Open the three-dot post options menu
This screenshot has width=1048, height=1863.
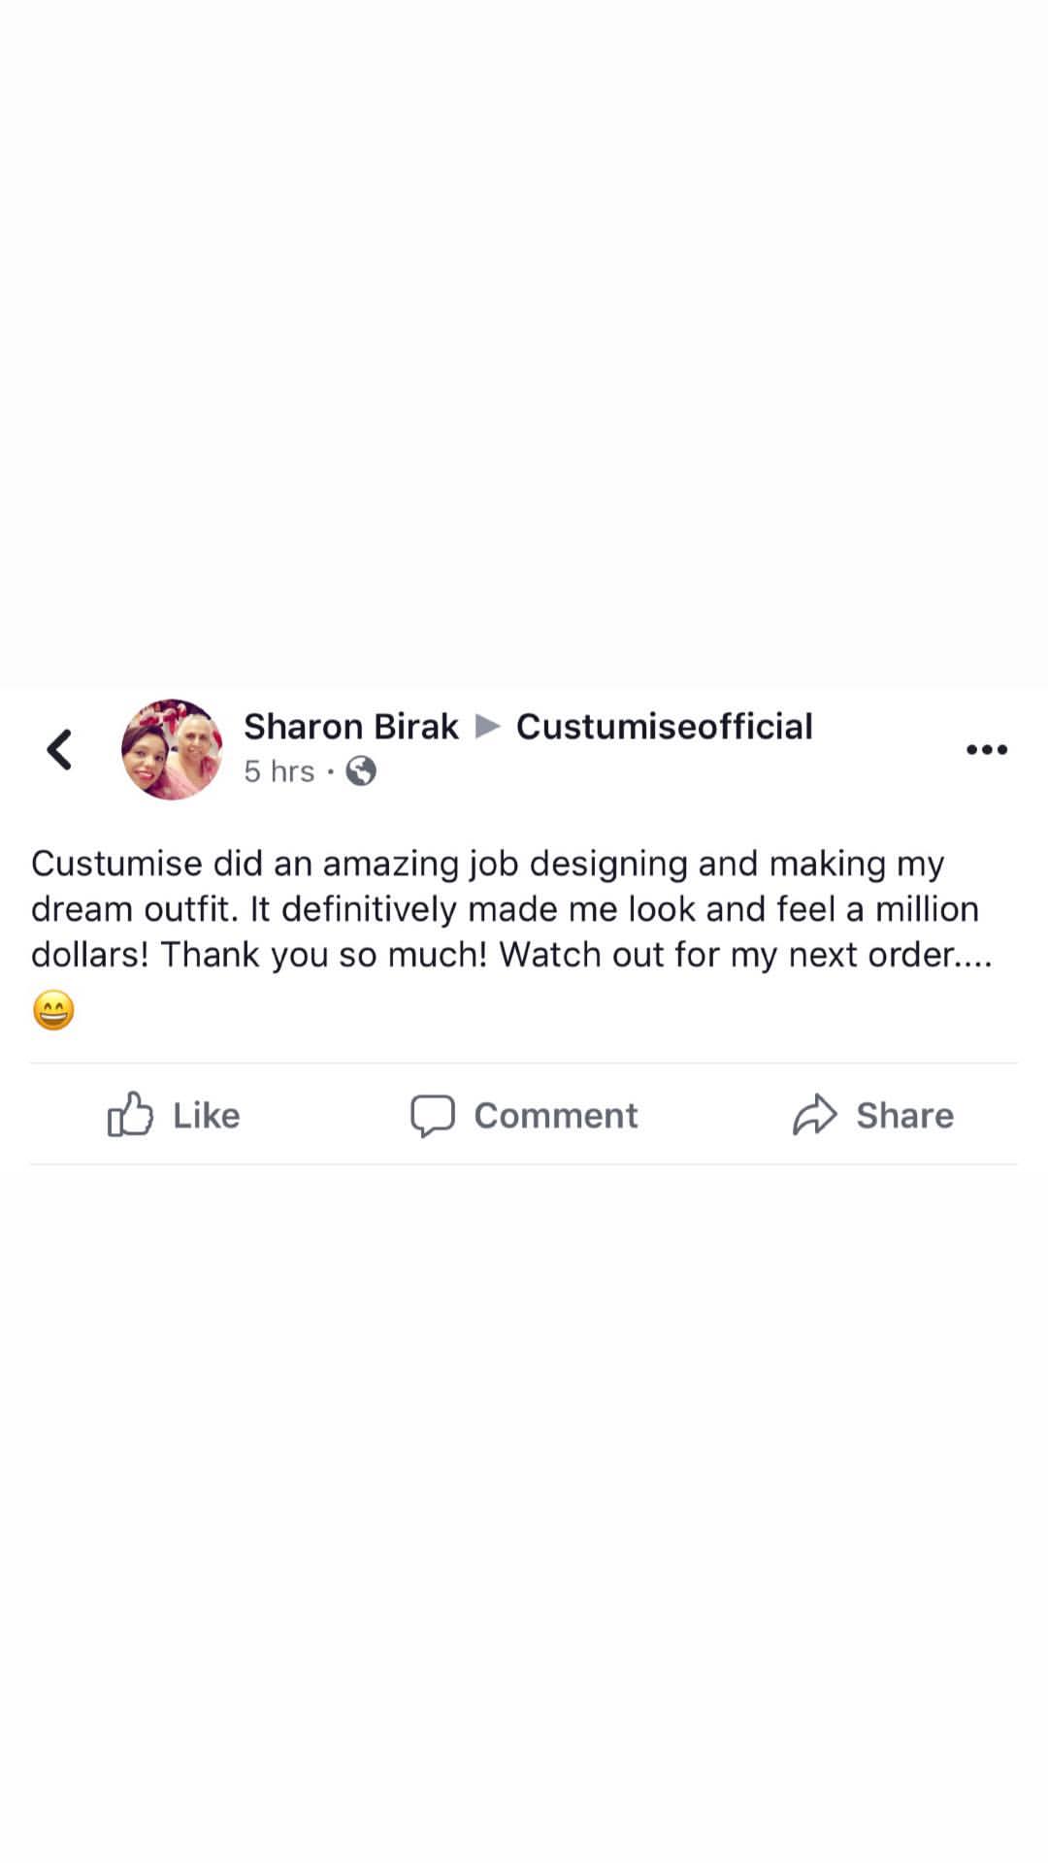click(x=987, y=749)
